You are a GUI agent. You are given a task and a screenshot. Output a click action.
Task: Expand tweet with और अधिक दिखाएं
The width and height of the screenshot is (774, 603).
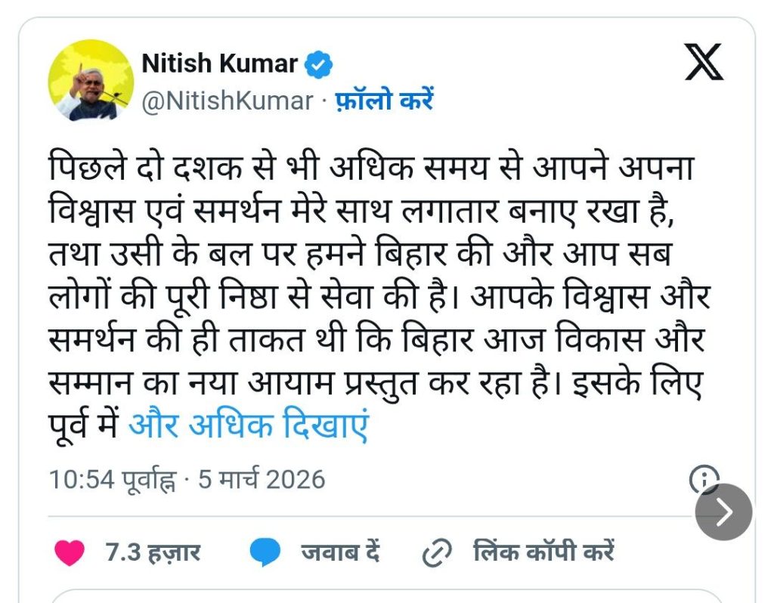click(x=248, y=427)
